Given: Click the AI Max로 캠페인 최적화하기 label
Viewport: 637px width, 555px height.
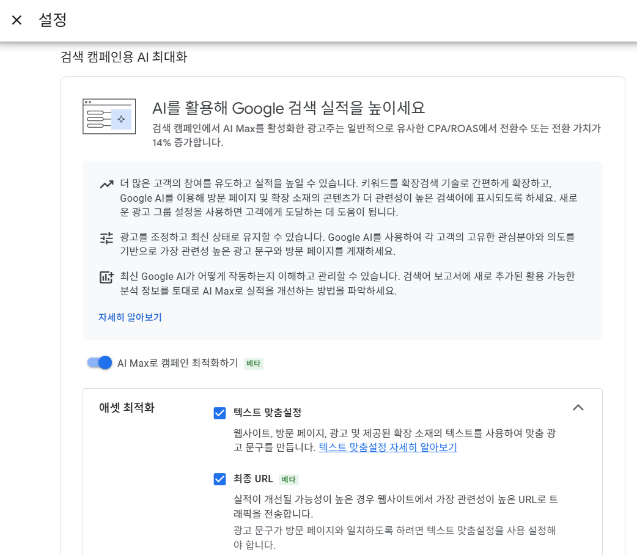Looking at the screenshot, I should pos(177,363).
